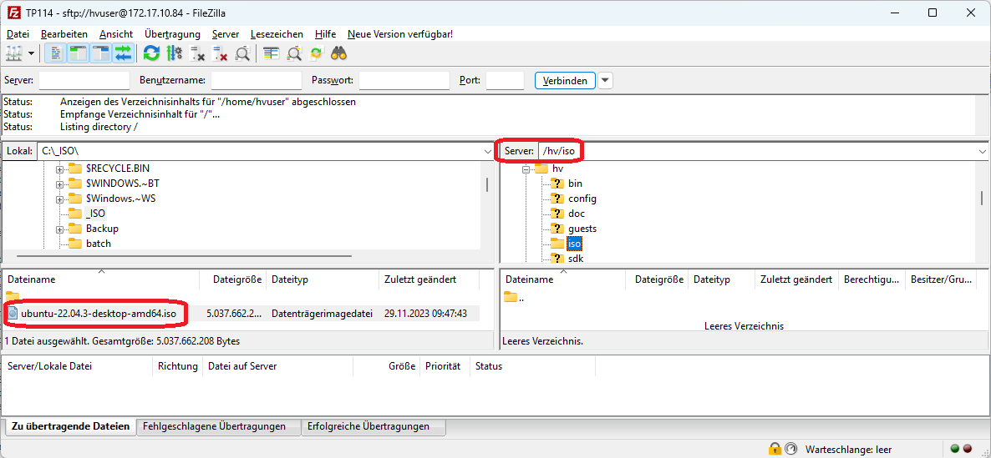Screen dimensions: 991x458
Task: Toggle transfer queue display
Action: tap(123, 53)
